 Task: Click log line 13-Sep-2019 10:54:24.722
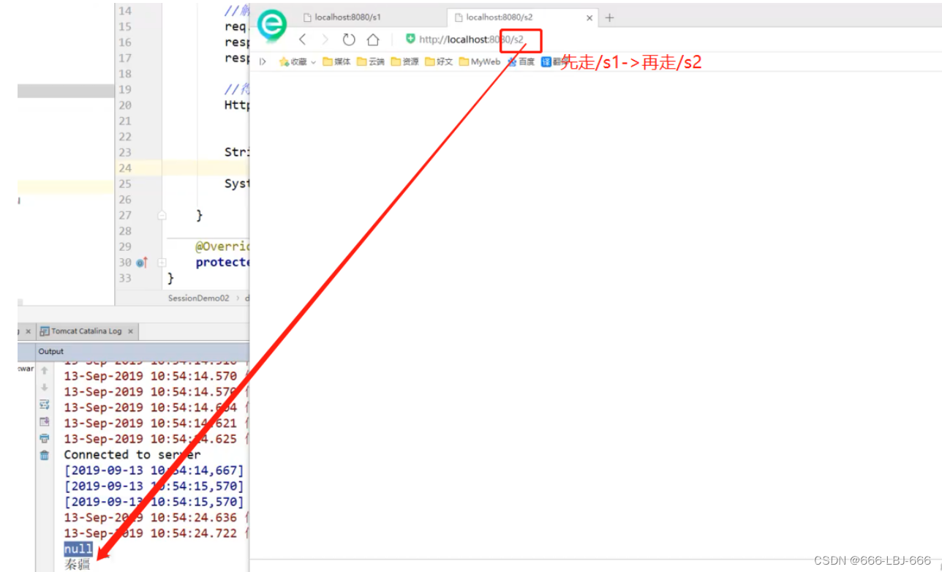(x=151, y=533)
